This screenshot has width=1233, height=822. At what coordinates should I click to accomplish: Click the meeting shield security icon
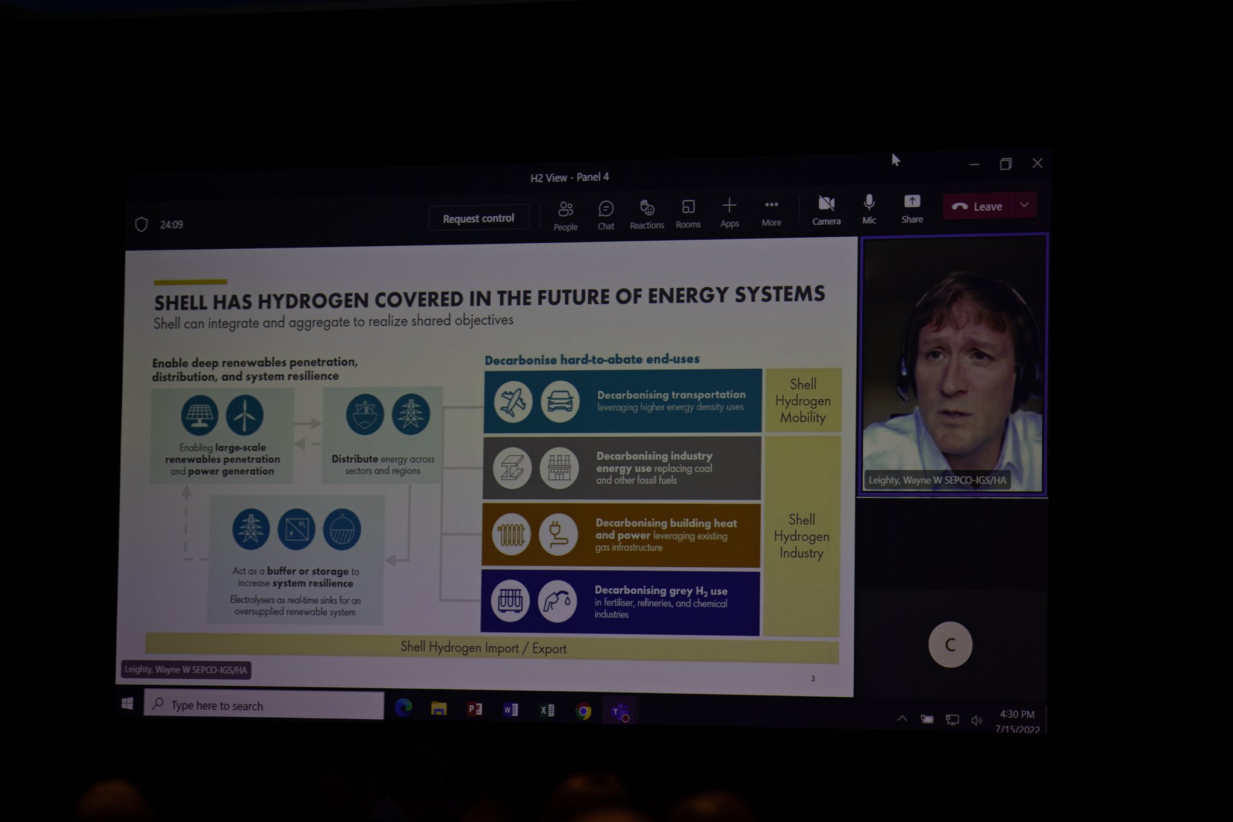click(141, 225)
